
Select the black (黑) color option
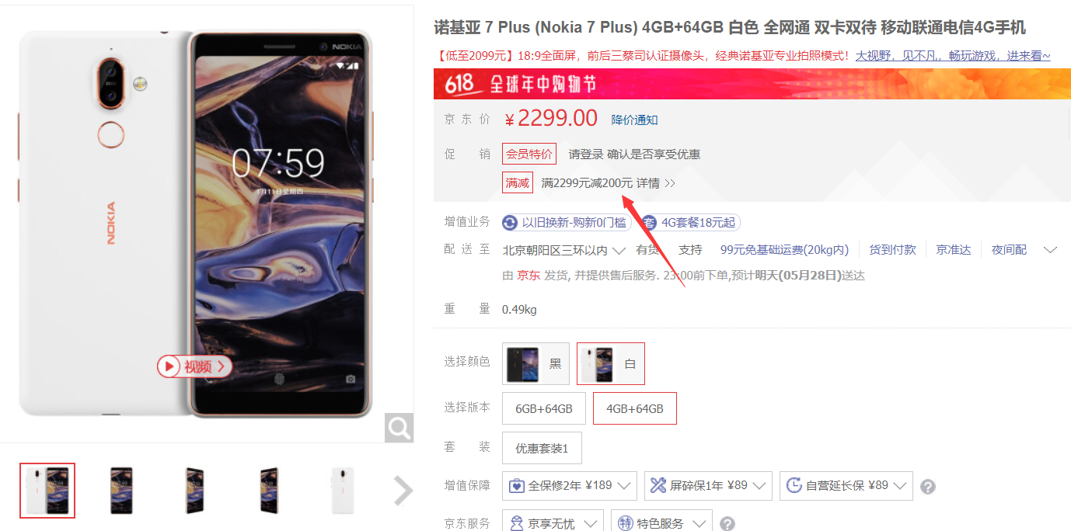535,363
